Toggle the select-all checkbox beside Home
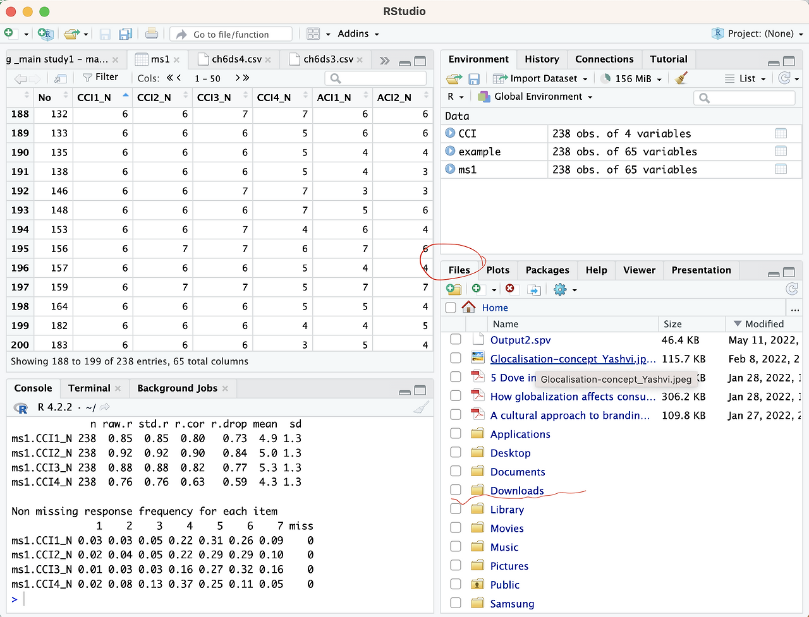This screenshot has width=809, height=617. 451,308
